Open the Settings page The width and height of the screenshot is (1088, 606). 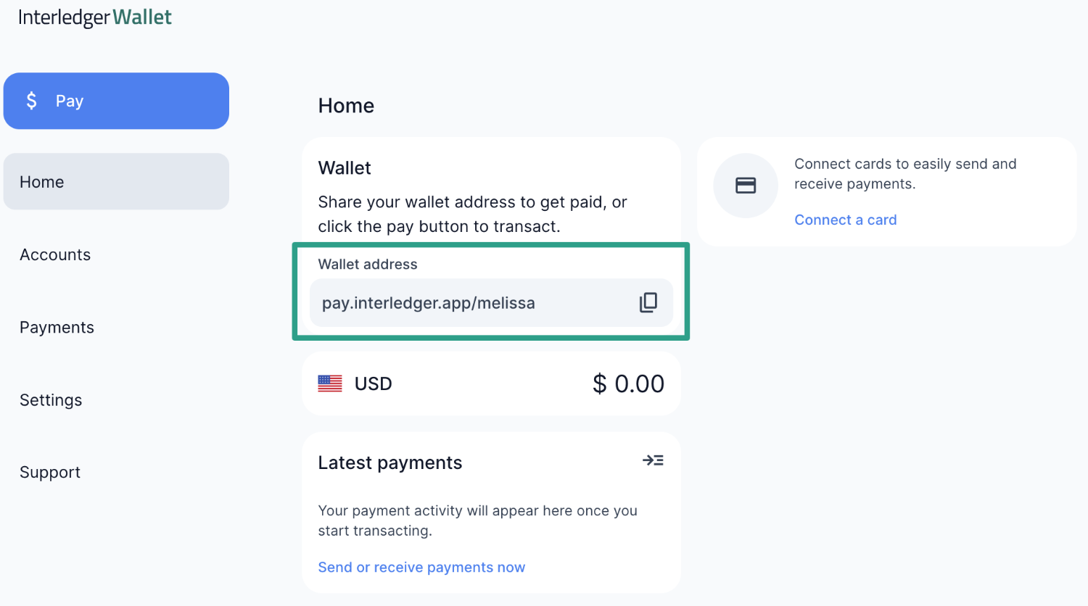pos(51,399)
